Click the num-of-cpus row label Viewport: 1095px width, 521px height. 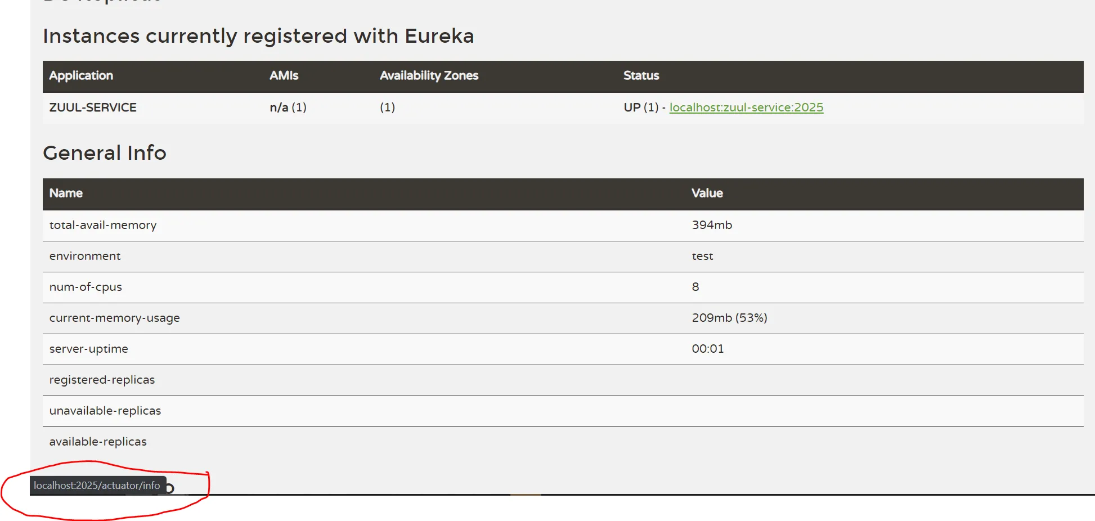pos(86,287)
